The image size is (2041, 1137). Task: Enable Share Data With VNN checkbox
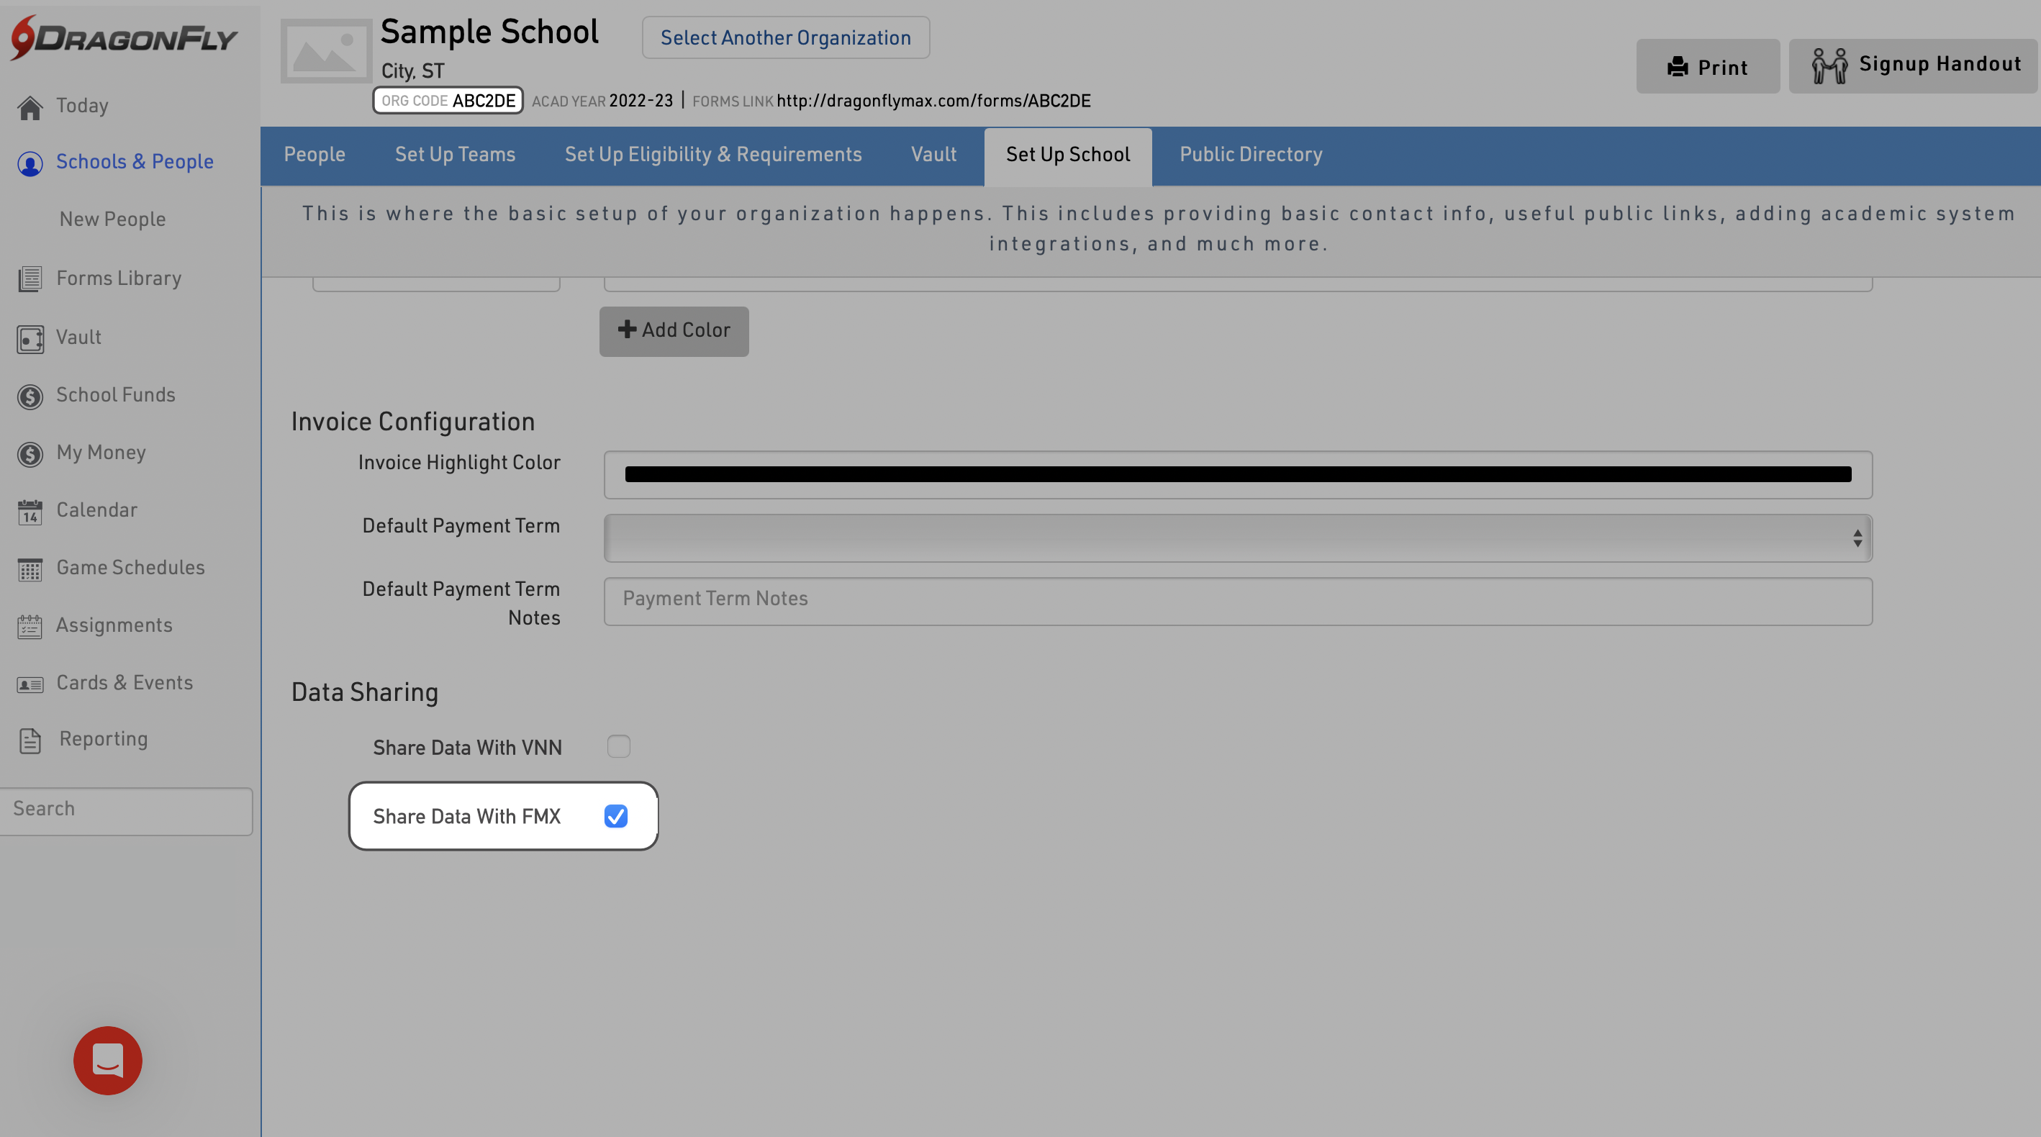pyautogui.click(x=618, y=746)
